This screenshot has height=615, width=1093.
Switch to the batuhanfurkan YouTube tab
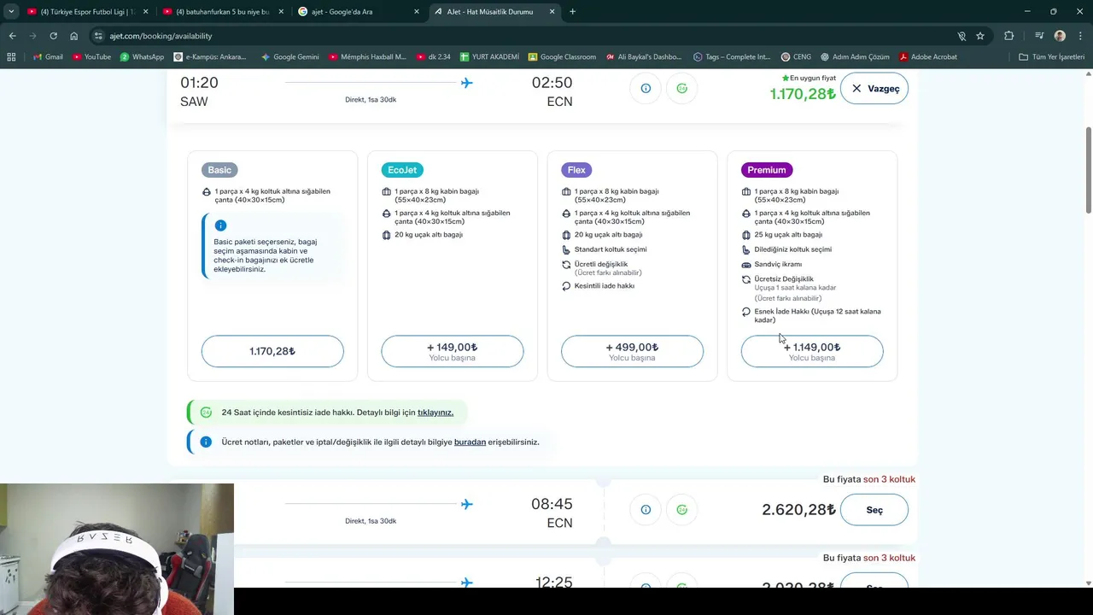point(224,12)
